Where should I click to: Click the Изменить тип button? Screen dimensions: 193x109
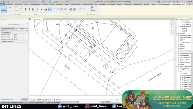click(23, 28)
